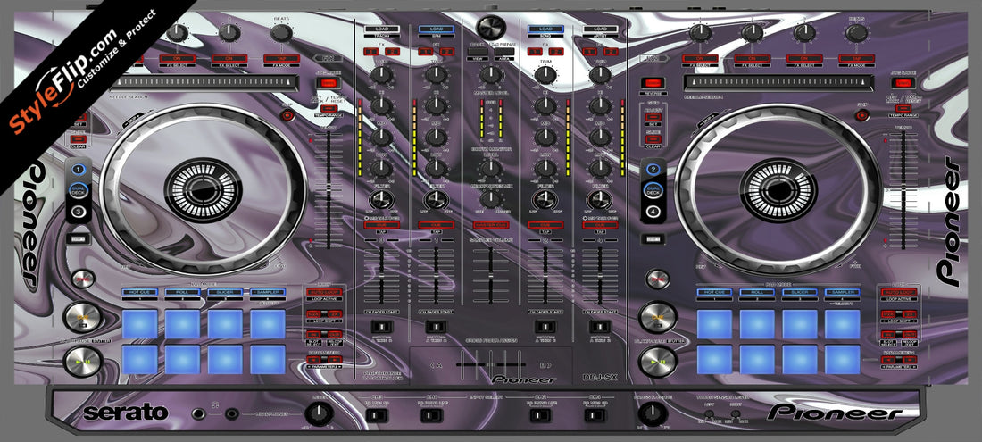Viewport: 982px width, 442px height.
Task: Tap right deck performance pad 8
Action: coord(843,359)
